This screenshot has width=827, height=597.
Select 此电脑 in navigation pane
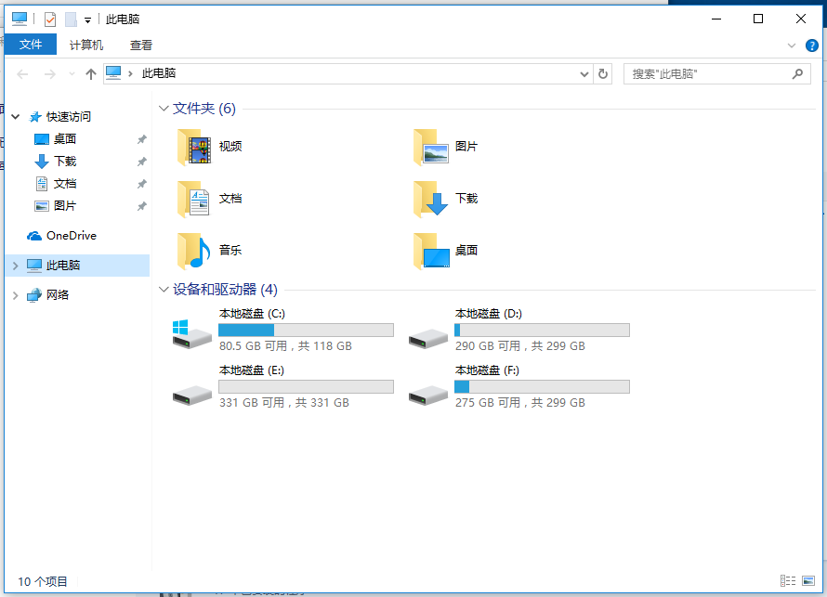tap(77, 266)
